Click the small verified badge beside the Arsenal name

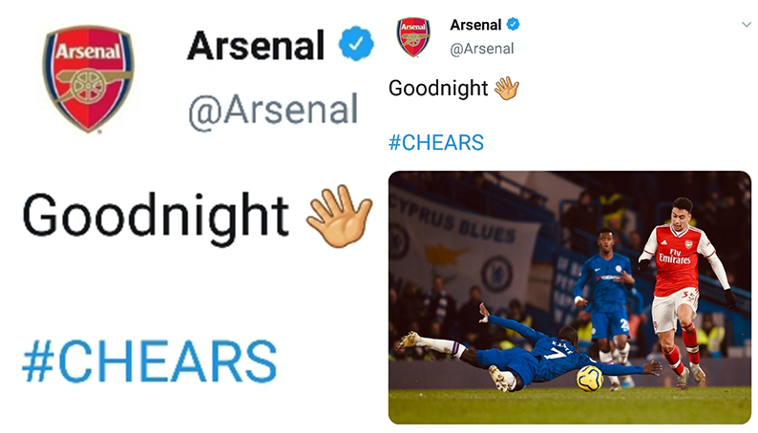point(513,25)
